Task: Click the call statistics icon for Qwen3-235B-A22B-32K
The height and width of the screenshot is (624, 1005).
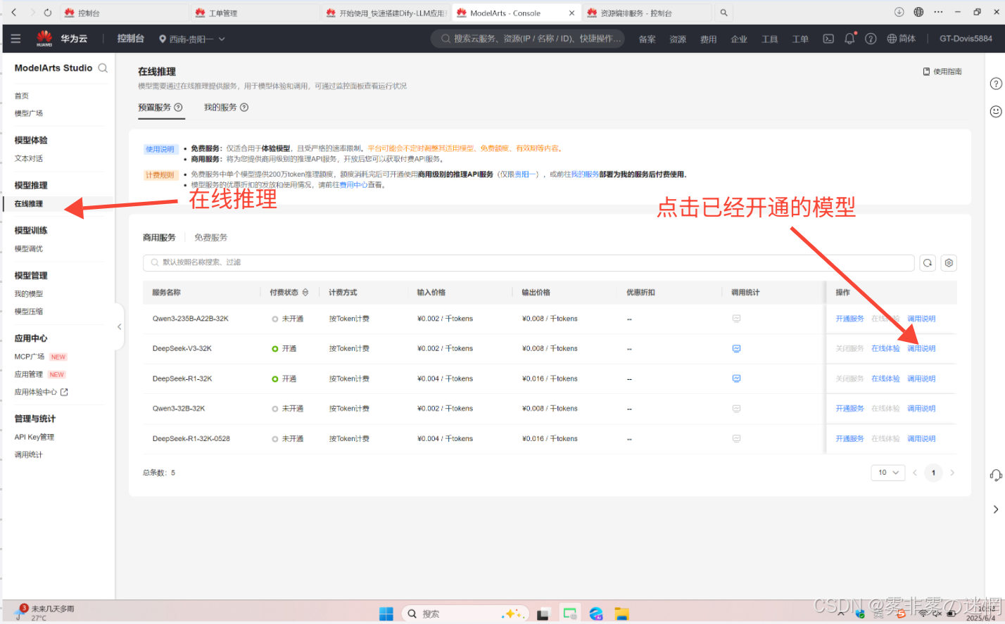Action: coord(736,319)
